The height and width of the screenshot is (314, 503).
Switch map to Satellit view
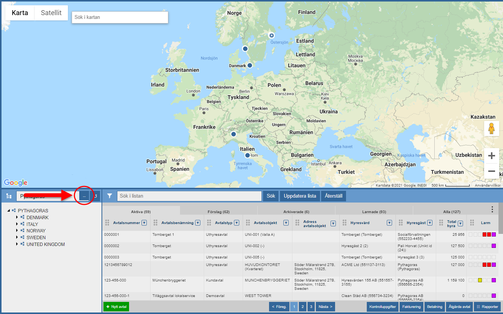pos(51,13)
